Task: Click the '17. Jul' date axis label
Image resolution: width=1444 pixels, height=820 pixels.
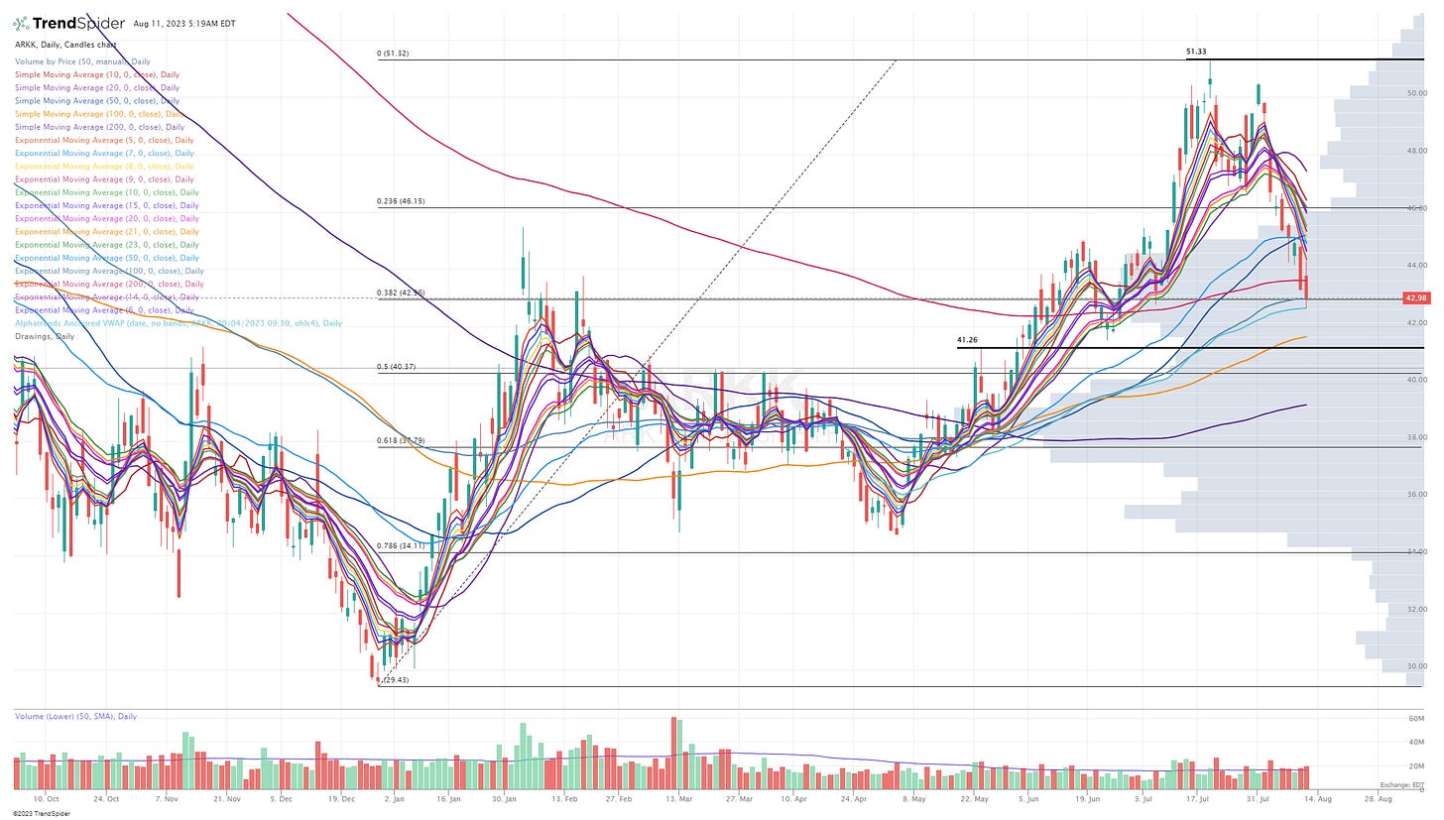Action: coord(1198,798)
